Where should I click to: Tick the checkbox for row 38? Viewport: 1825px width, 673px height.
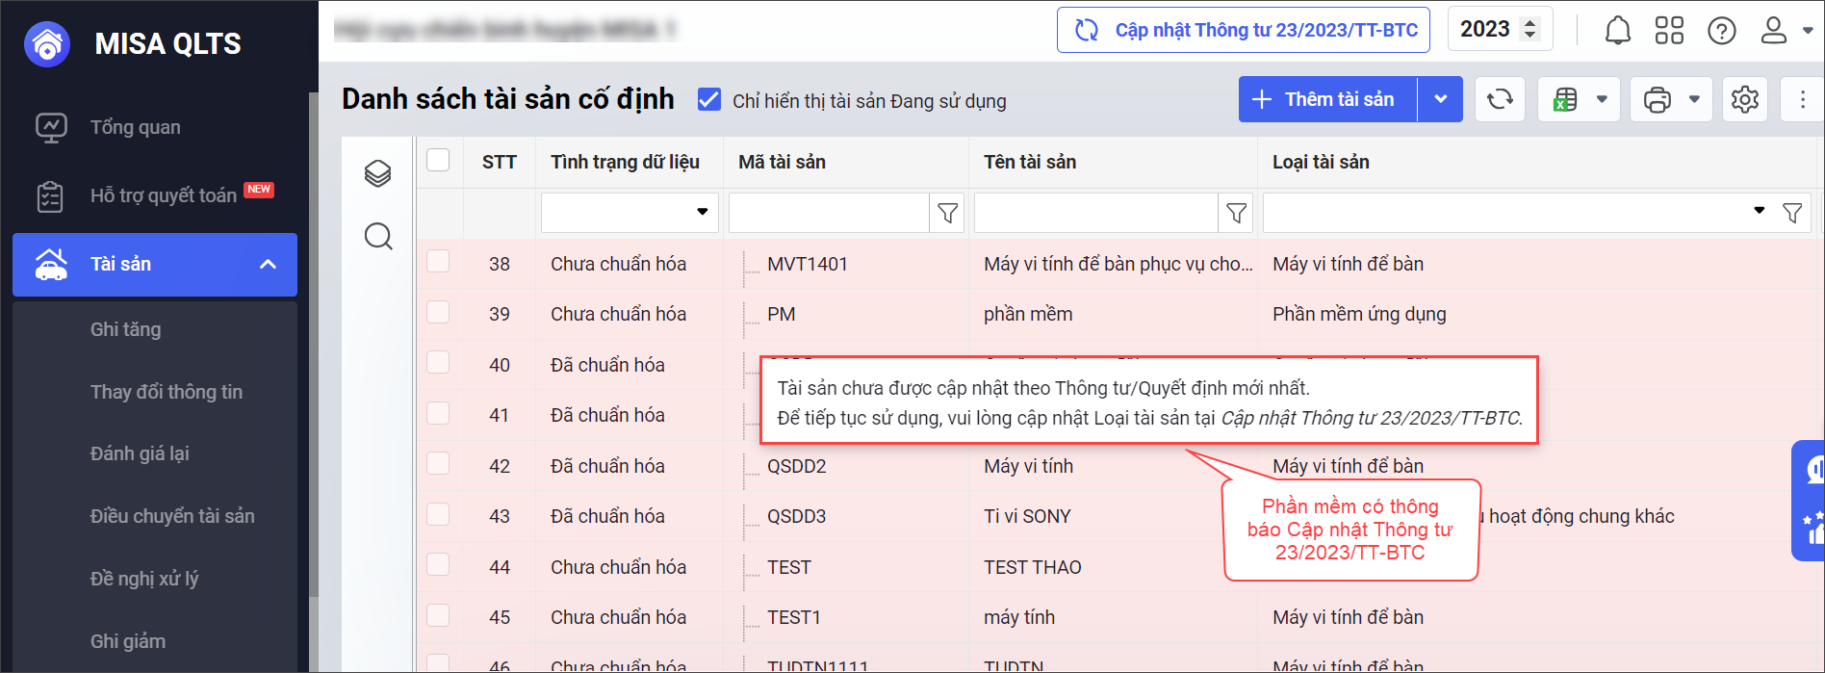(x=438, y=262)
